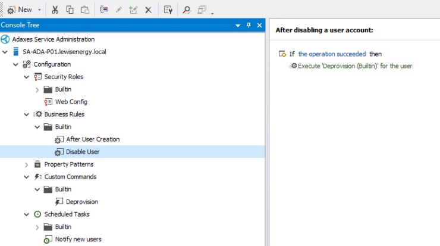440x246 pixels.
Task: Click the windows cascade toolbar icon
Action: click(x=202, y=10)
